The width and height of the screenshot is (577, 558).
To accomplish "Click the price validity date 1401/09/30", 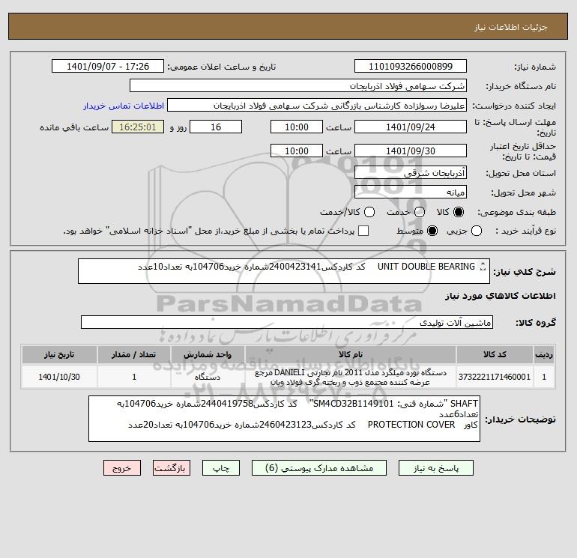I will click(x=411, y=151).
